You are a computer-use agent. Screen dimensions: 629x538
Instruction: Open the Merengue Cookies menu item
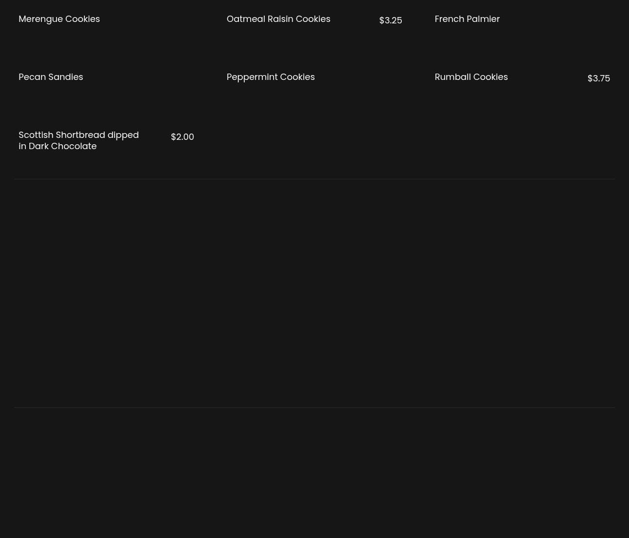coord(59,19)
